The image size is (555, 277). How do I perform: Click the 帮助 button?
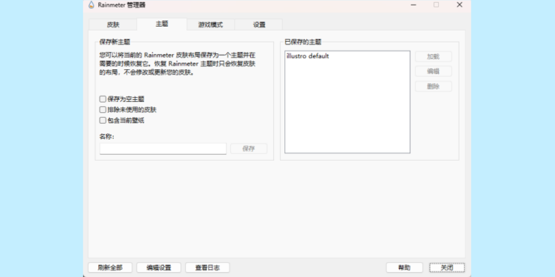coord(404,268)
